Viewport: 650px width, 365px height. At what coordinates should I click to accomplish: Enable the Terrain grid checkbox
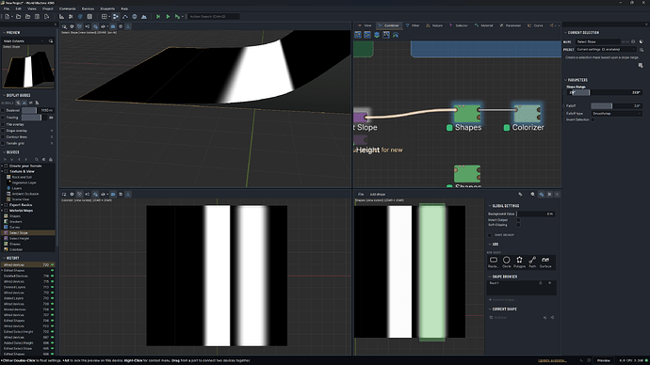tap(3, 143)
